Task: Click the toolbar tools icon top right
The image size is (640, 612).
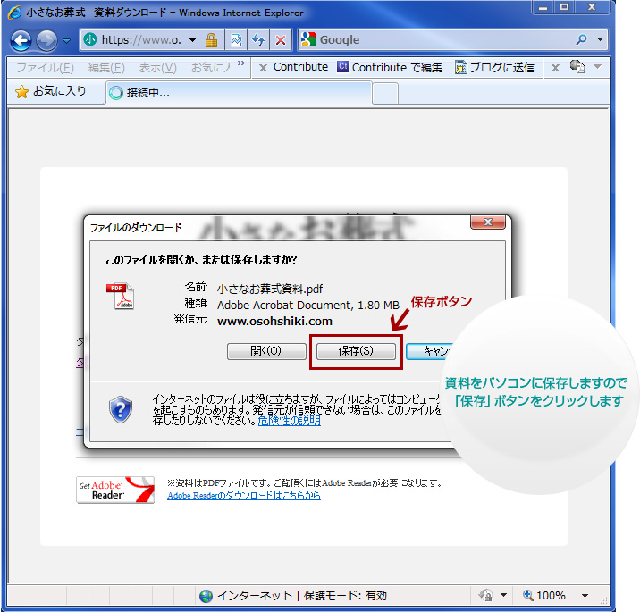Action: [x=577, y=66]
